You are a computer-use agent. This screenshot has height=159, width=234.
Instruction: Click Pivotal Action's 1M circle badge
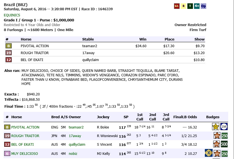(224, 127)
